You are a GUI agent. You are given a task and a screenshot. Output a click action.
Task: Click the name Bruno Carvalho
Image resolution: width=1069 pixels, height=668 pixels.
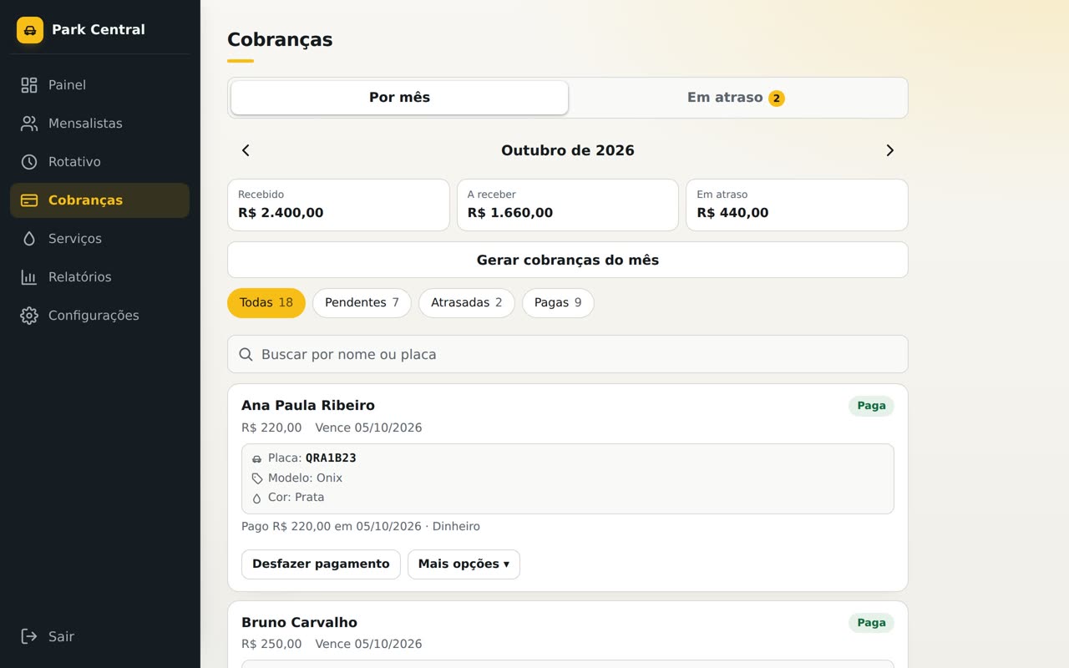point(299,623)
